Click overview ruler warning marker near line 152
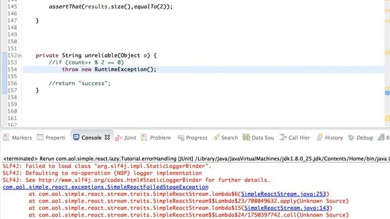This screenshot has width=390, height=219. (x=388, y=52)
